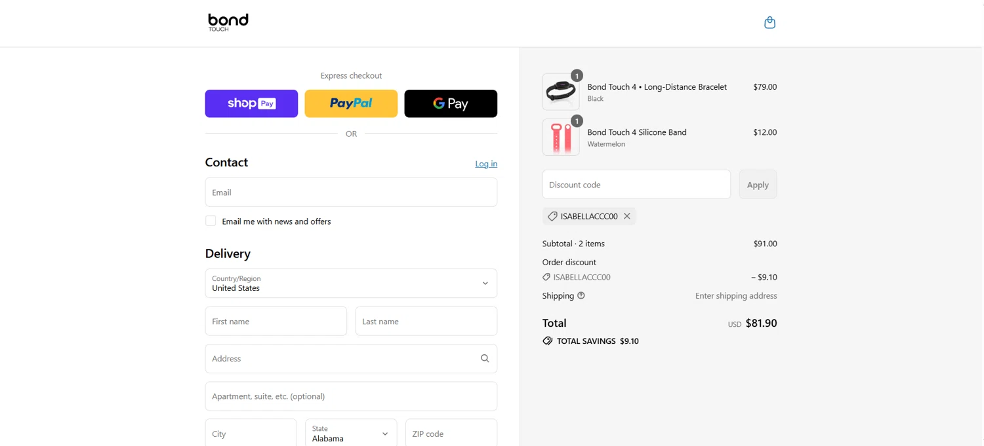This screenshot has width=984, height=446.
Task: Click the Bond Touch logo
Action: [x=228, y=22]
